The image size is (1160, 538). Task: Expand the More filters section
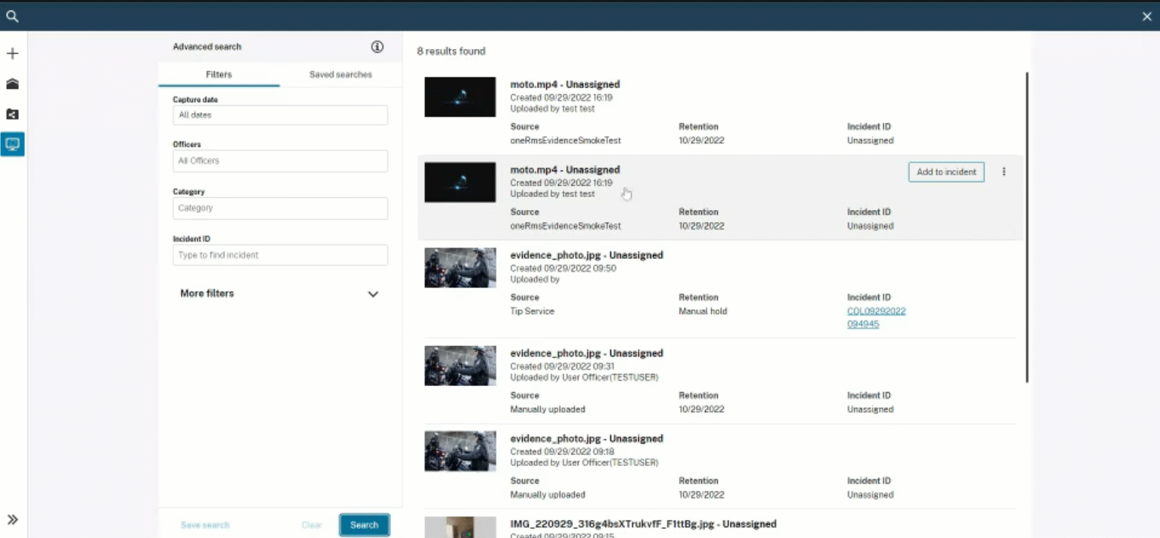[x=372, y=294]
